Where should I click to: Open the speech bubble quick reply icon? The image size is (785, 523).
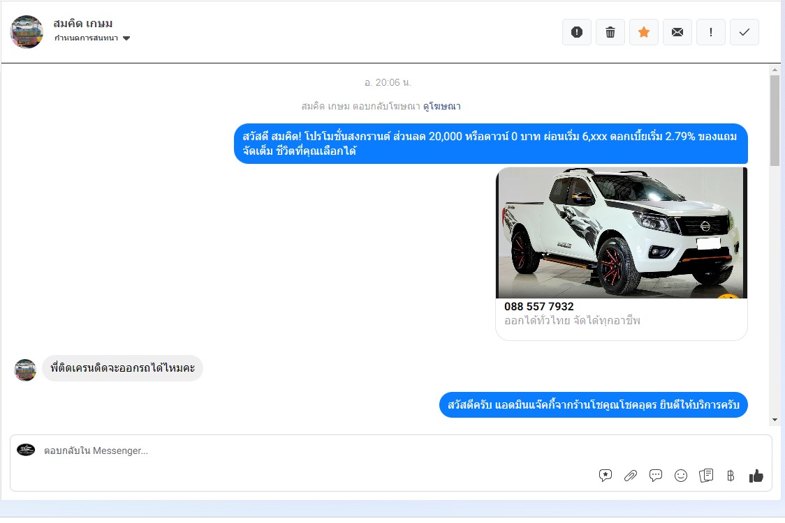tap(655, 476)
